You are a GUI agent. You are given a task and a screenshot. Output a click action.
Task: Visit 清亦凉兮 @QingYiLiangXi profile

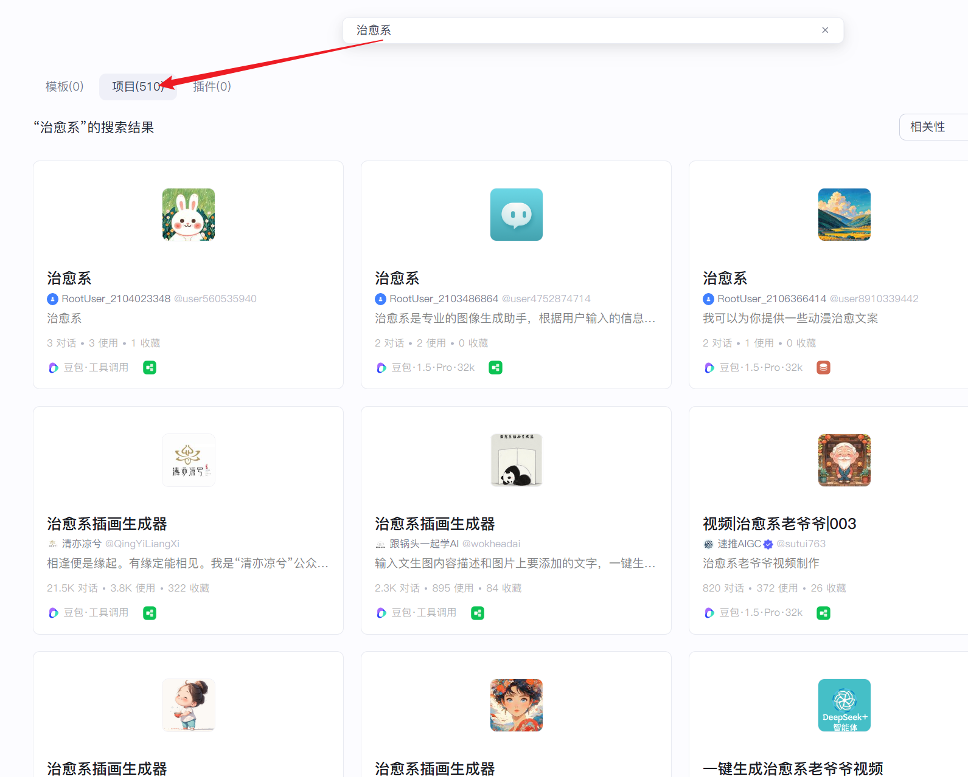[x=120, y=544]
